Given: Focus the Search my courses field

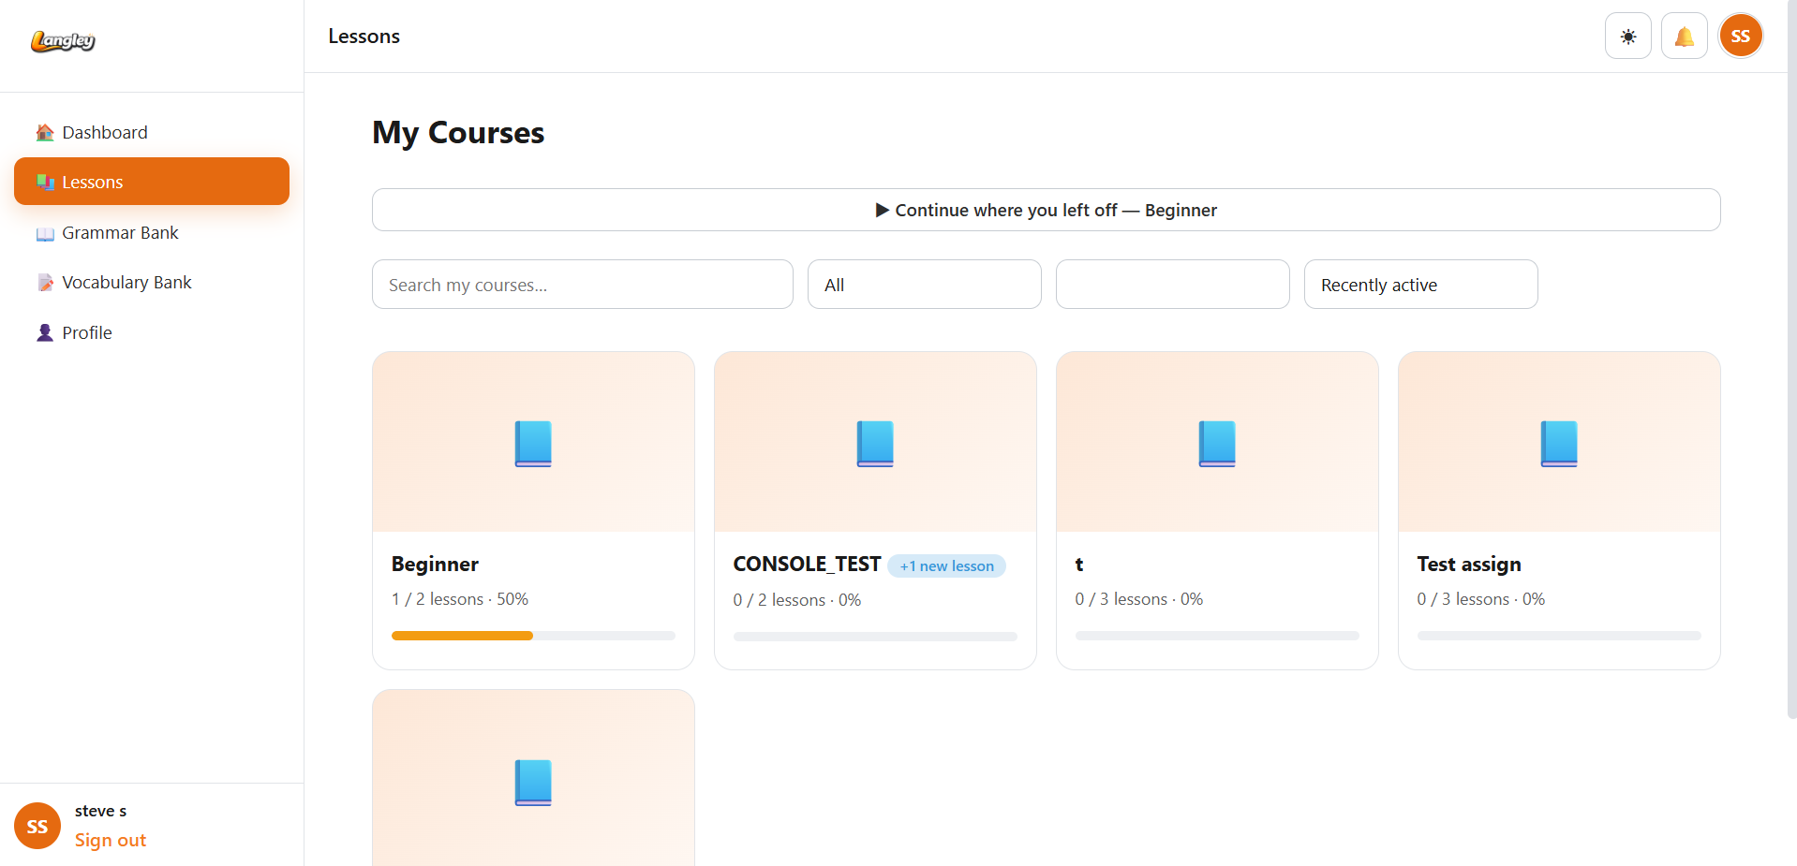Looking at the screenshot, I should click(583, 285).
